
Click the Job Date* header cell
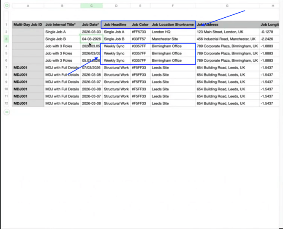pyautogui.click(x=91, y=25)
